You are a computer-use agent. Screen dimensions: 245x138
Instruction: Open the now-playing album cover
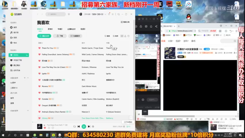pyautogui.click(x=40, y=126)
